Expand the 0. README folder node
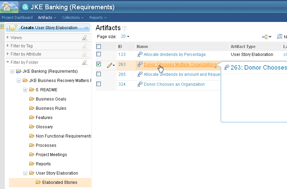 click(x=25, y=90)
